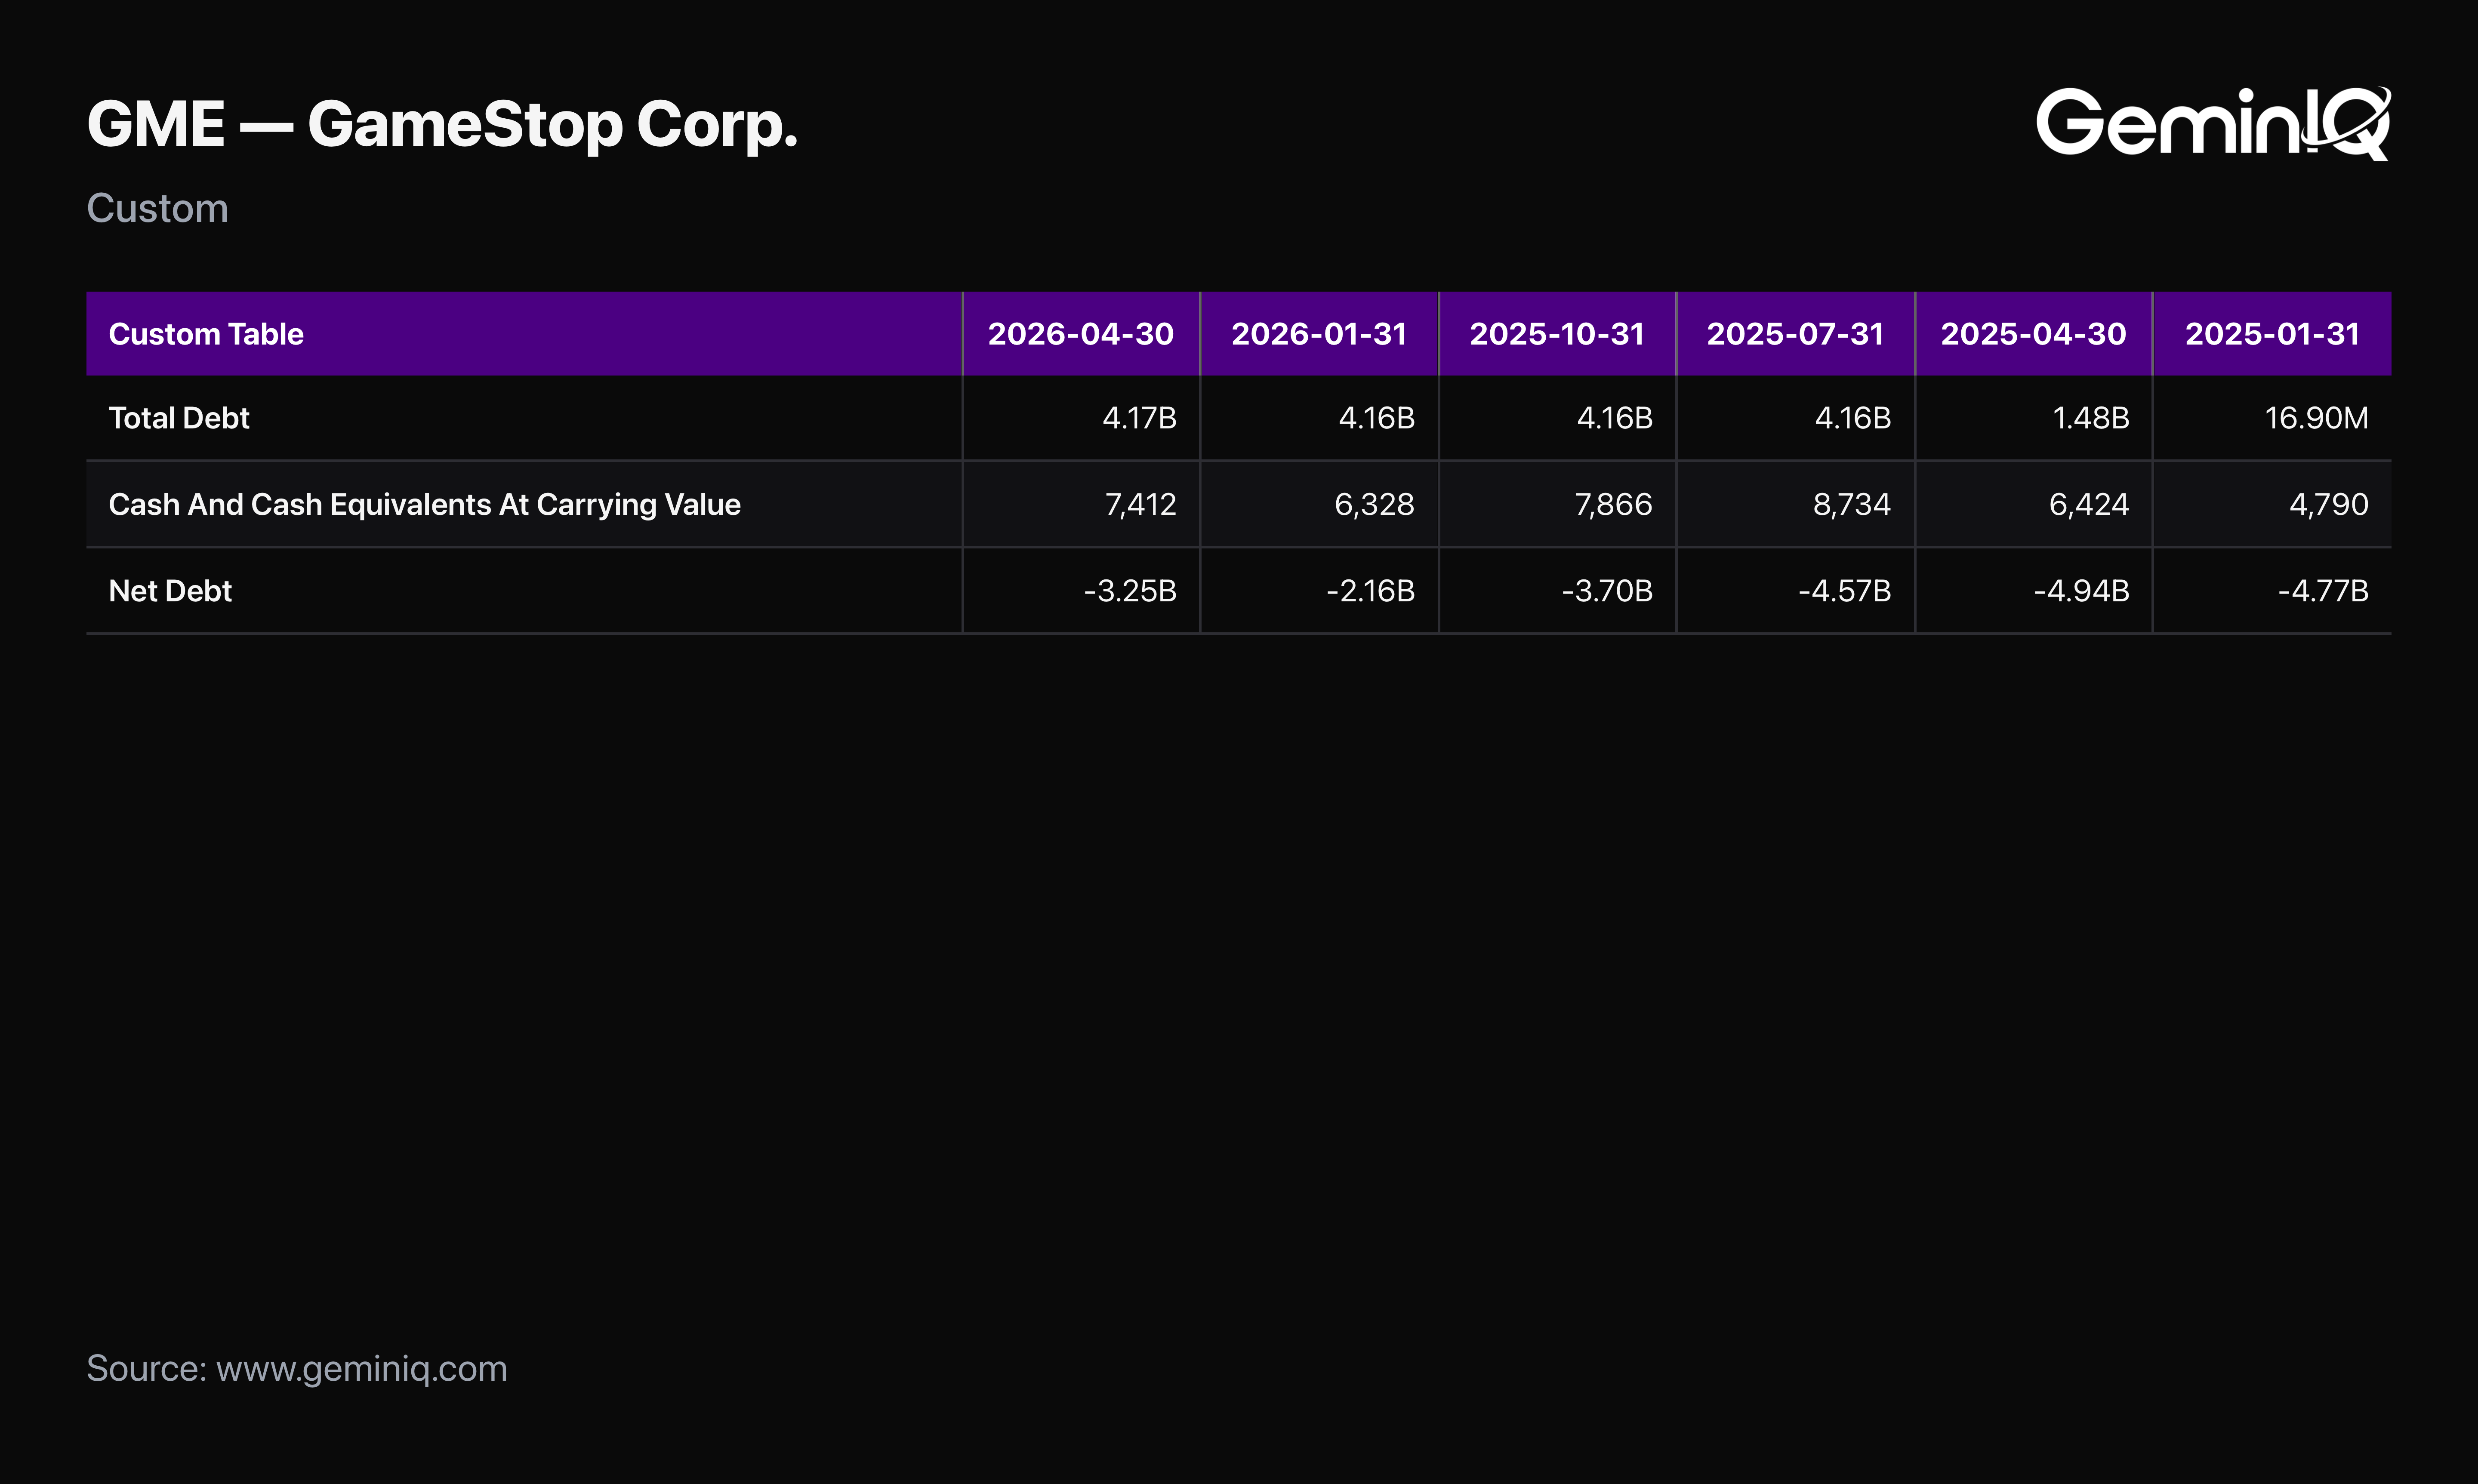Click Total Debt value 4.16B for 2025-10-31
2478x1484 pixels.
click(x=1614, y=418)
